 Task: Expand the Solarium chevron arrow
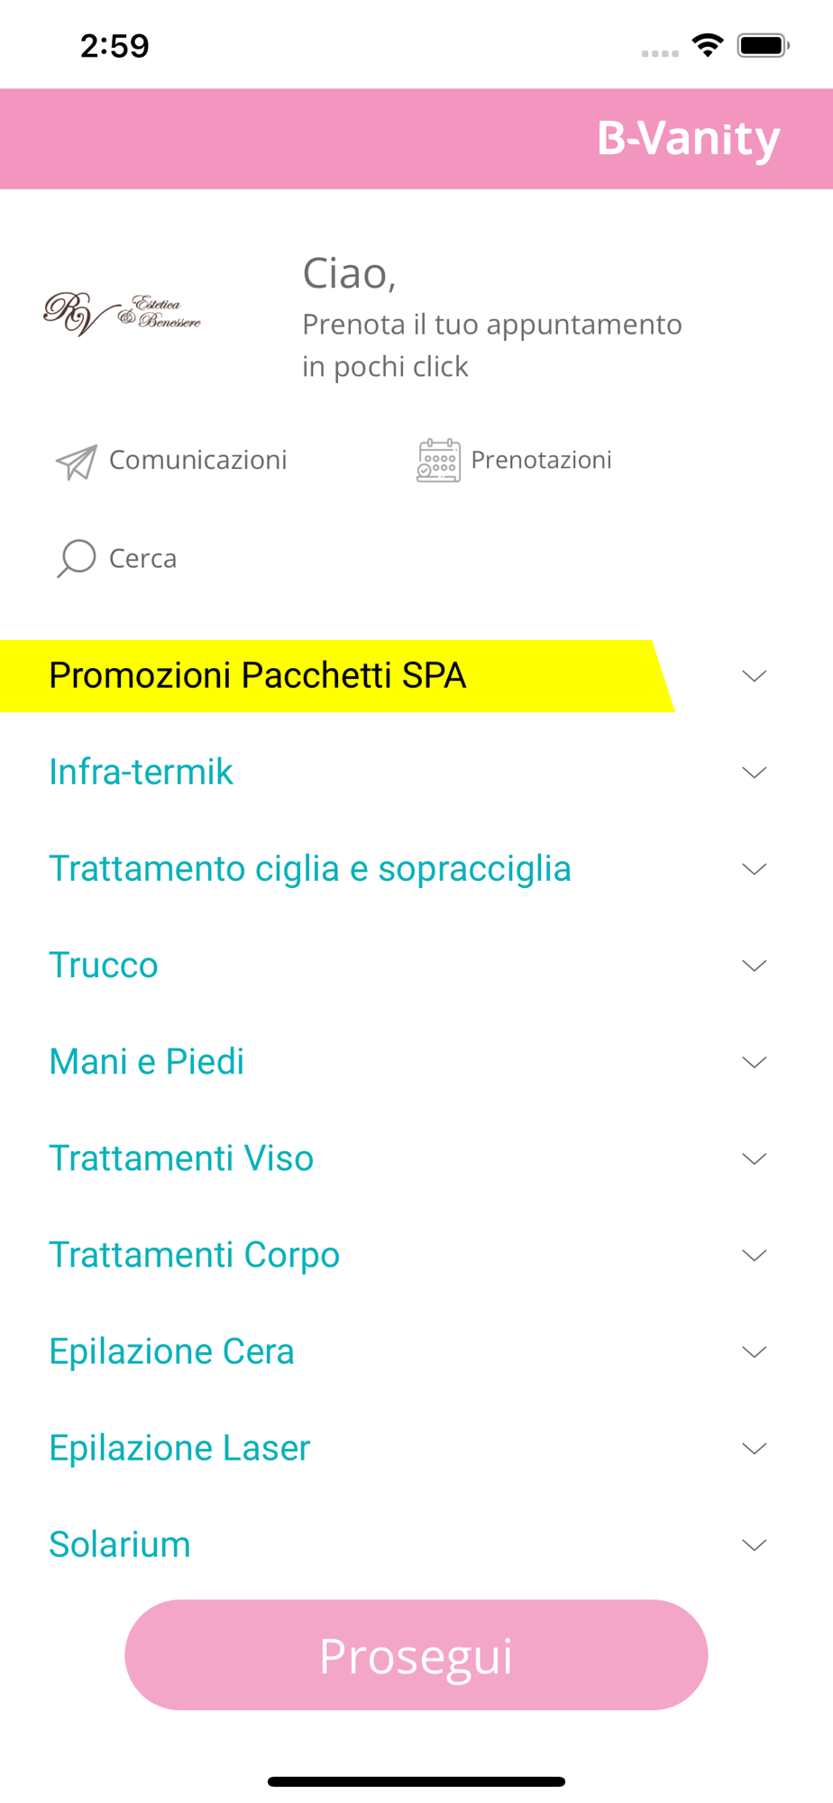(754, 1545)
